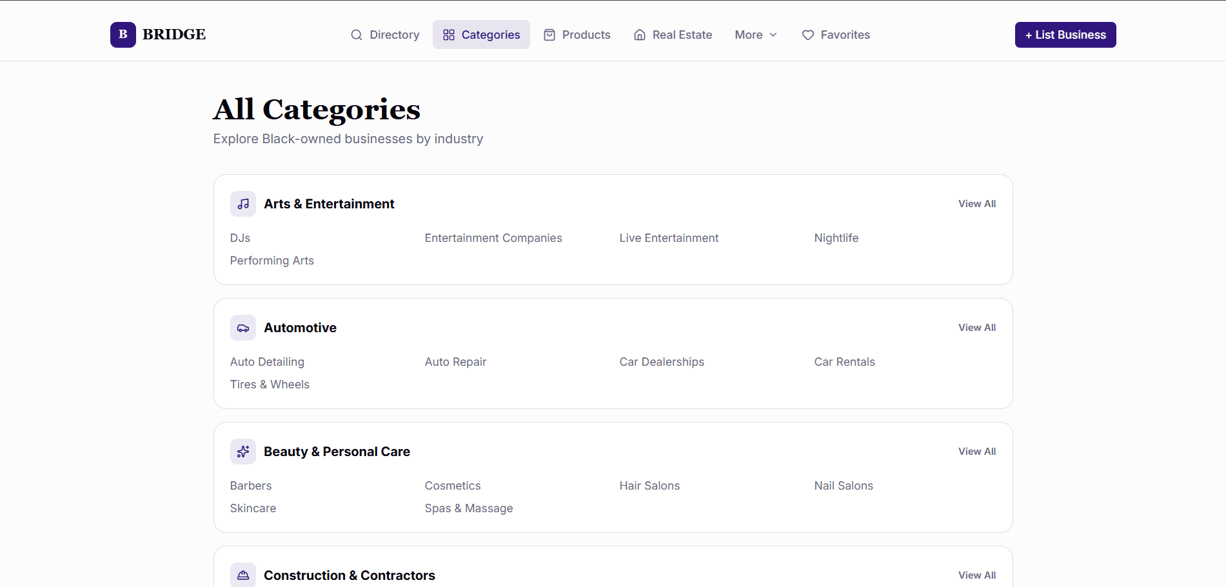Screen dimensions: 1226x587
Task: View All in Construction & Contractors
Action: 977,575
